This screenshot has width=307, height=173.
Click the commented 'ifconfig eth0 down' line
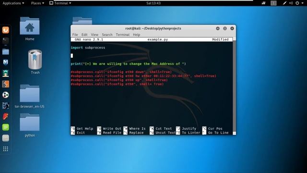tap(121, 72)
